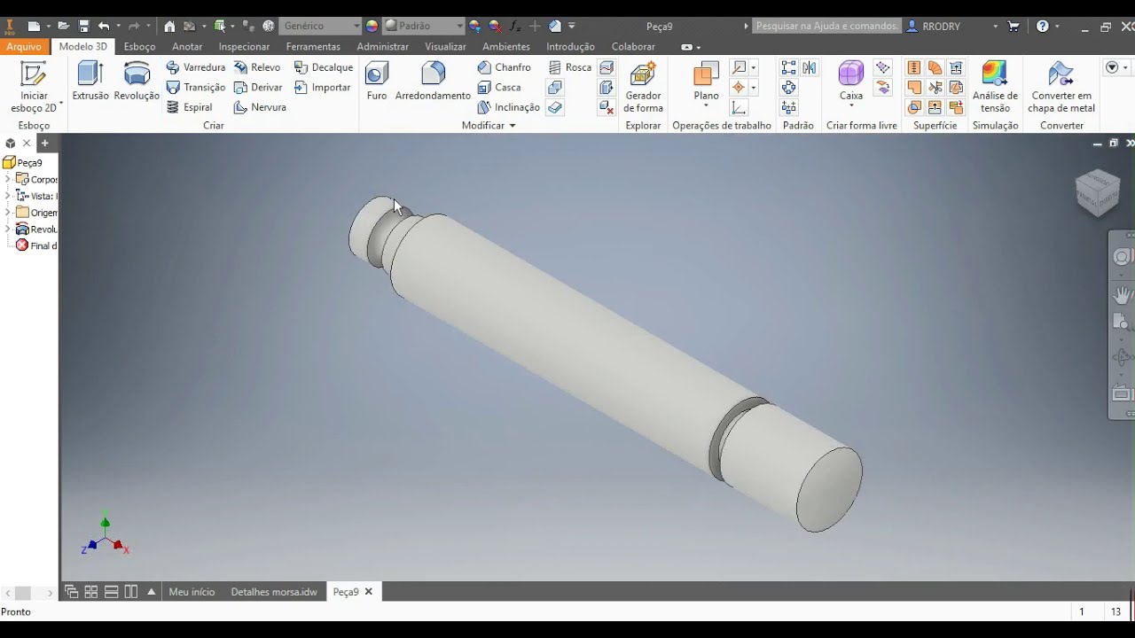1135x638 pixels.
Task: Open the Genérico material dropdown
Action: 321,27
